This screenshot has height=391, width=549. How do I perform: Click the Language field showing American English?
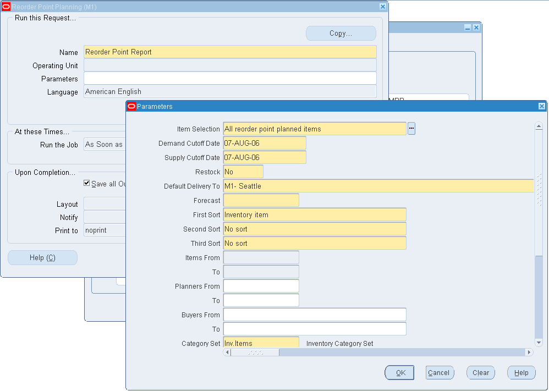click(x=230, y=92)
